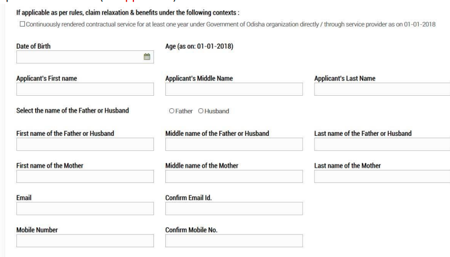Select the Father radio option
Image resolution: width=450 pixels, height=257 pixels.
pos(172,111)
